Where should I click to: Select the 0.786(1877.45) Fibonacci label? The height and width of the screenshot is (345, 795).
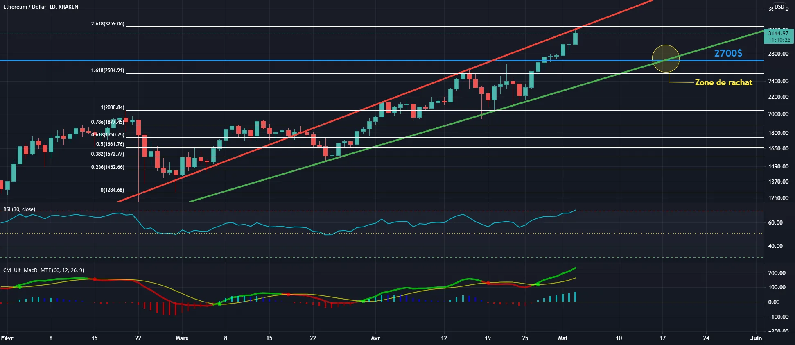coord(108,122)
